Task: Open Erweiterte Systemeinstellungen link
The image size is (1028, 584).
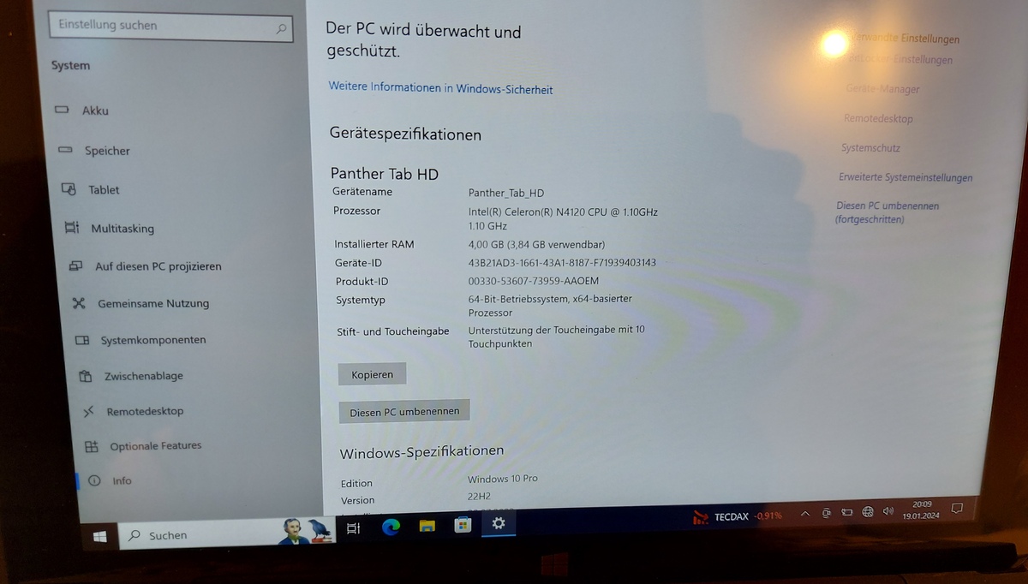Action: click(905, 178)
